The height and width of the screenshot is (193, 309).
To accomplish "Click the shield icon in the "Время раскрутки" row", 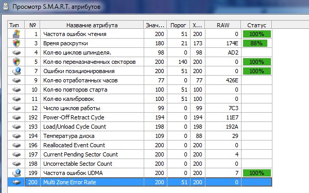I will tap(16, 43).
